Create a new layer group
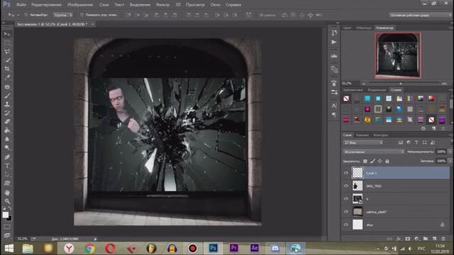The height and width of the screenshot is (255, 454). pos(426,239)
